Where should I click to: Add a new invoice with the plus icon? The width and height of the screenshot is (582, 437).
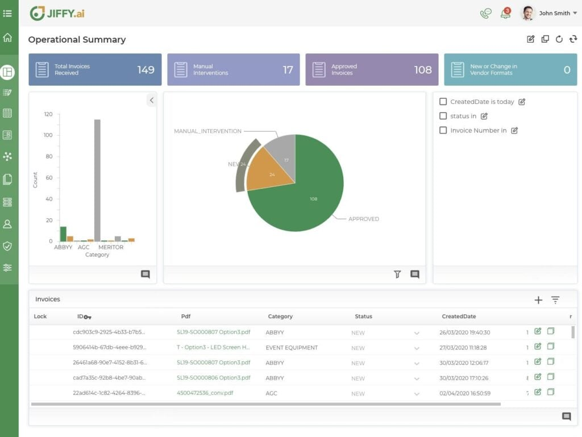(x=538, y=299)
